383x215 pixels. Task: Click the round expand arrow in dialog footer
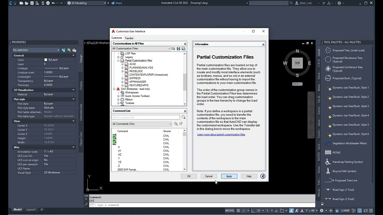click(x=263, y=176)
